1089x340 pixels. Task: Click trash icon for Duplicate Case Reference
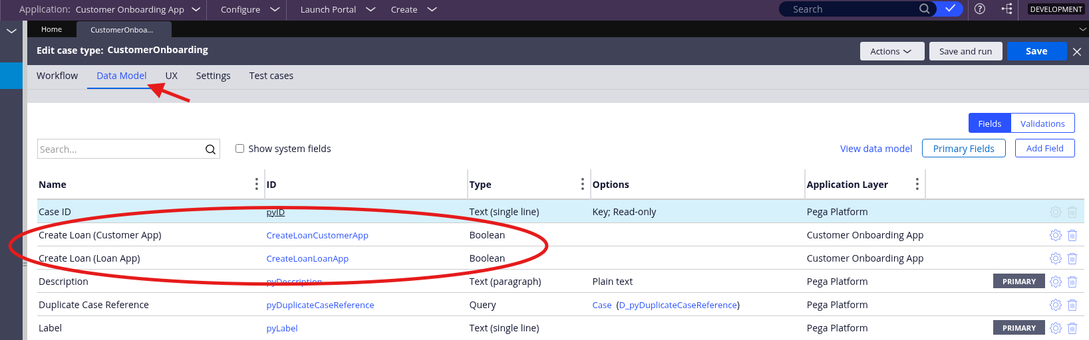(1072, 305)
